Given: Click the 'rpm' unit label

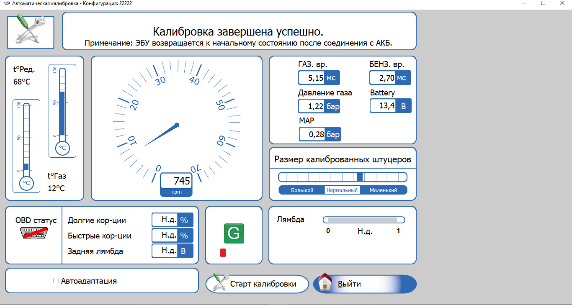Looking at the screenshot, I should point(176,192).
